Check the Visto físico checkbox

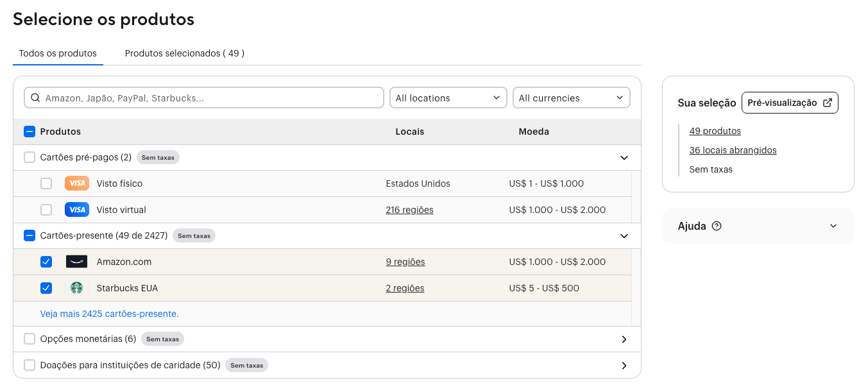click(46, 183)
